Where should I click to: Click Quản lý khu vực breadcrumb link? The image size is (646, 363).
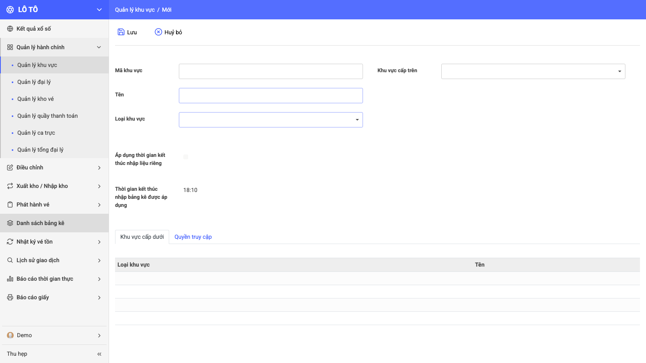tap(135, 10)
